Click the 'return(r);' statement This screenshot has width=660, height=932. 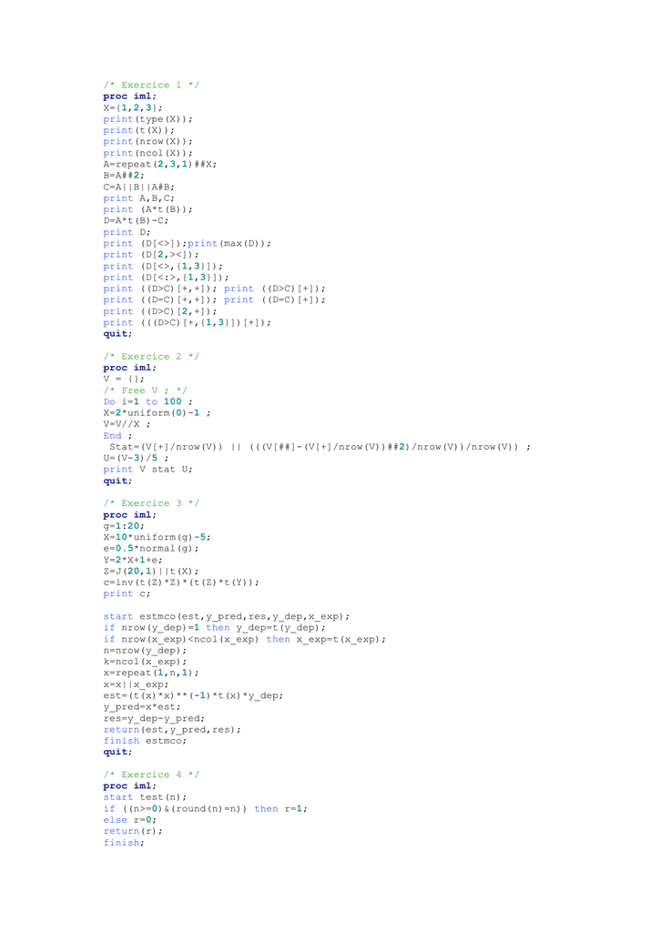coord(133,832)
